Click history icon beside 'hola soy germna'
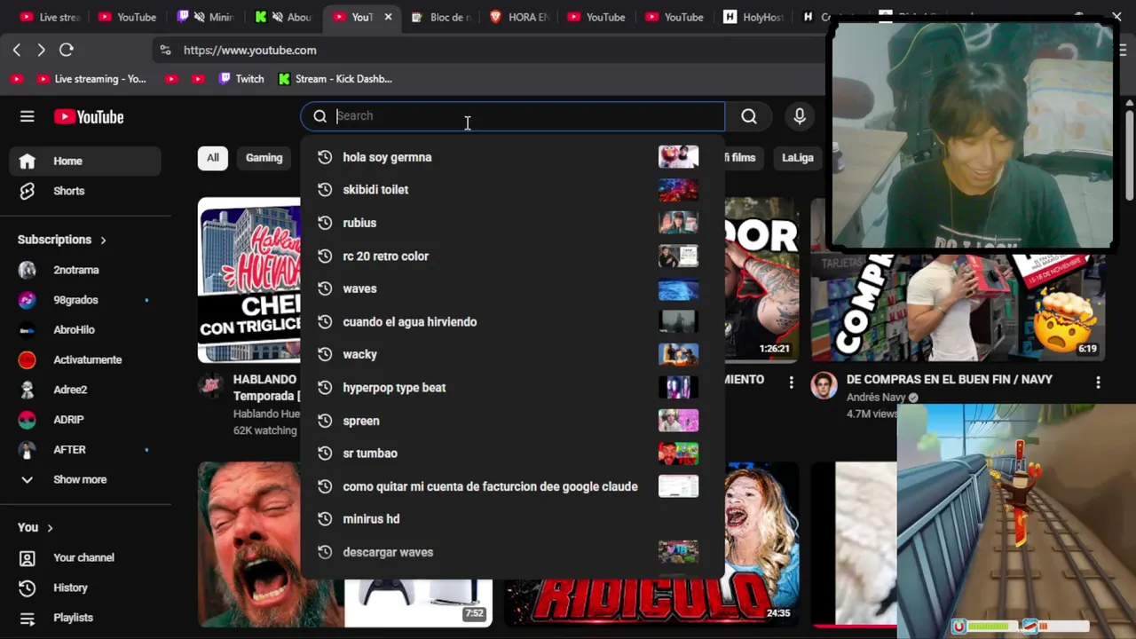The image size is (1136, 639). pyautogui.click(x=325, y=157)
